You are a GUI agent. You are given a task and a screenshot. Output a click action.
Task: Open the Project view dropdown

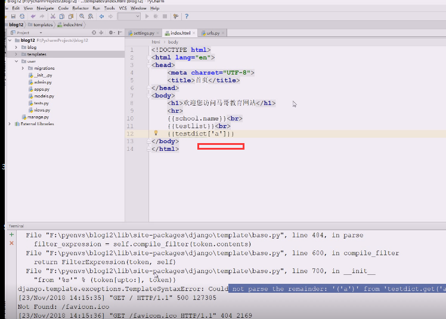(x=41, y=33)
